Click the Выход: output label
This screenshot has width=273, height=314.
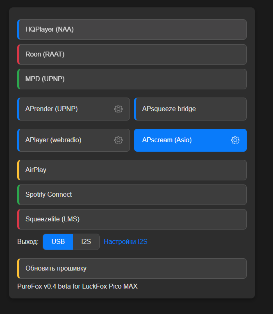[28, 242]
